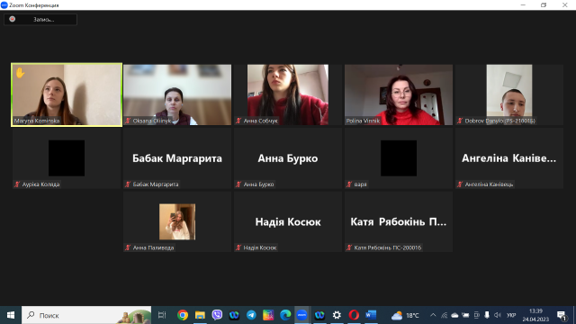The width and height of the screenshot is (576, 324).
Task: Click the Запис... recording status label
Action: pyautogui.click(x=44, y=20)
